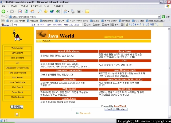Click the Navvy news headline link
This screenshot has width=171, height=123.
[143, 24]
